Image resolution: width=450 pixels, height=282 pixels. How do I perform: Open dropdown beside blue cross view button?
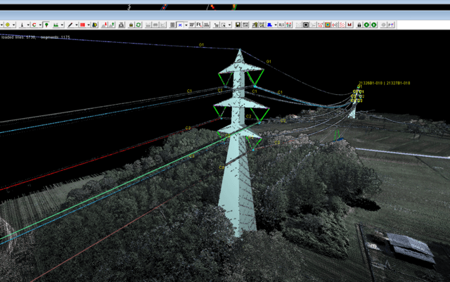pos(186,25)
